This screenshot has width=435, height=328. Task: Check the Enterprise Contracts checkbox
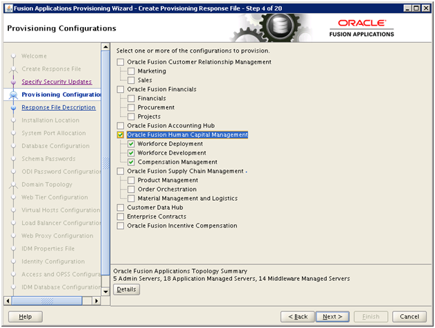pyautogui.click(x=121, y=217)
